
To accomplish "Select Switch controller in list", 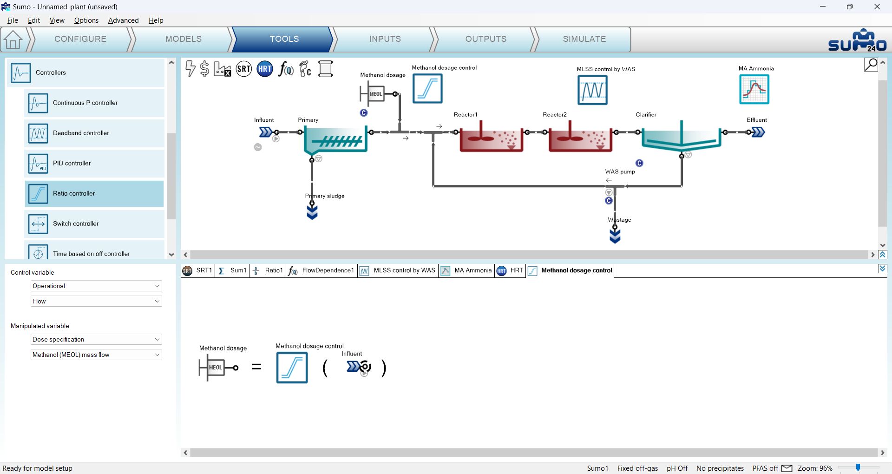I will [94, 224].
